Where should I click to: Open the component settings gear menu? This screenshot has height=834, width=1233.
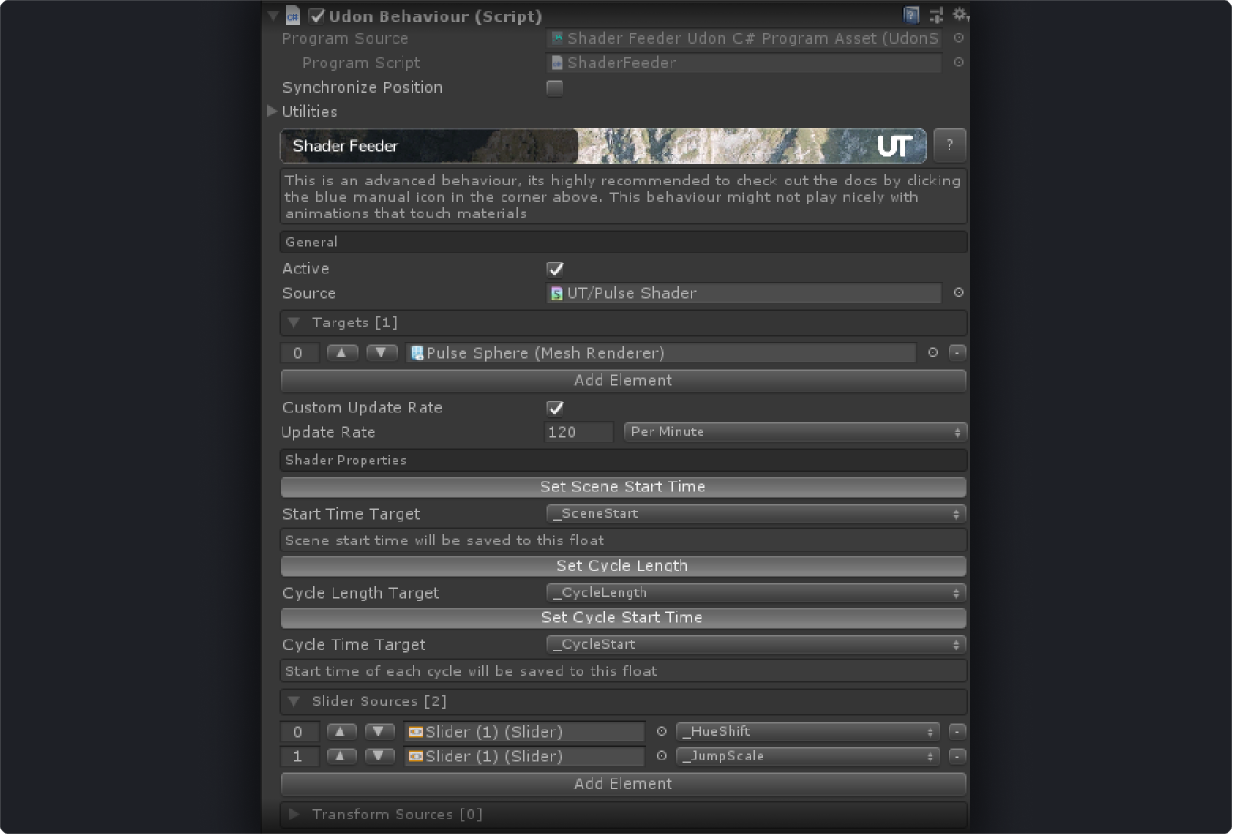click(960, 15)
